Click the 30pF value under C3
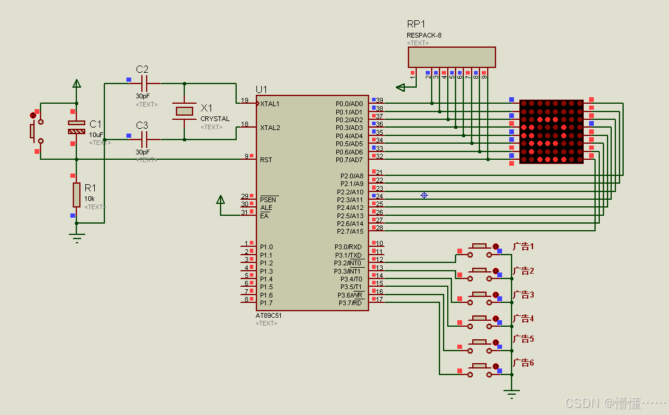This screenshot has height=415, width=669. pos(143,152)
